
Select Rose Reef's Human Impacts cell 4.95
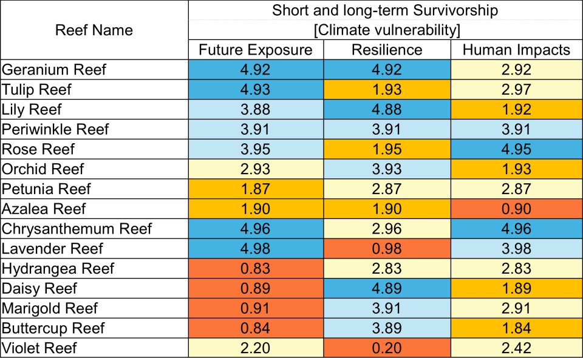pyautogui.click(x=516, y=149)
